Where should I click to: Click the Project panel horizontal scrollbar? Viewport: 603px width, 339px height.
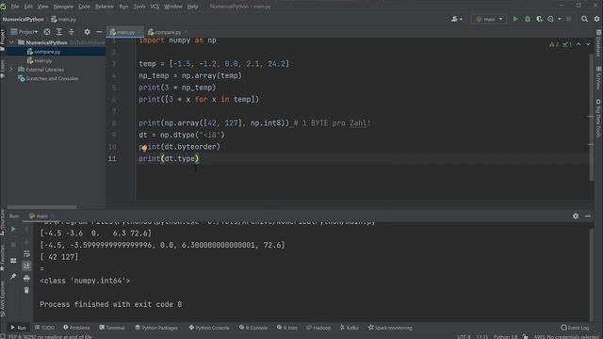point(41,207)
